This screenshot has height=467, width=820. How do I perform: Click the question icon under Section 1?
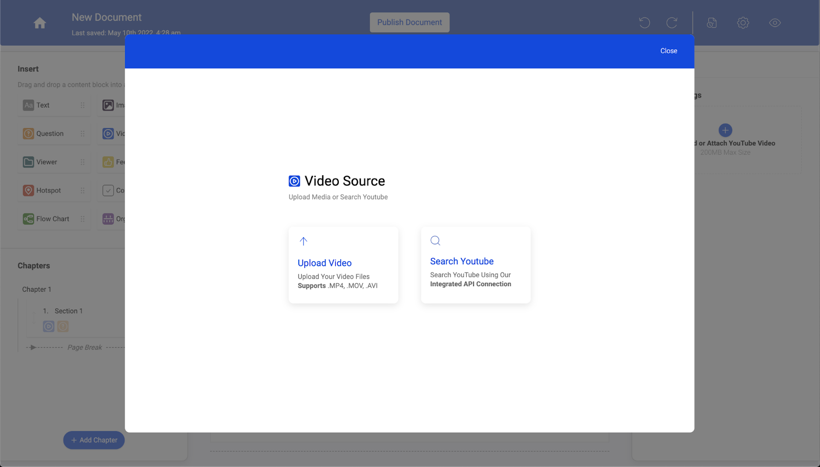63,326
